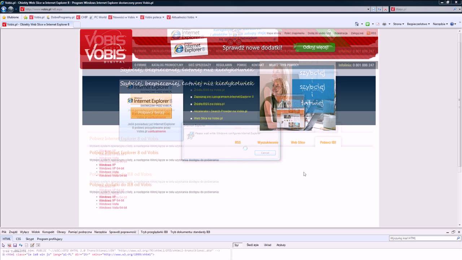Switch to the Pobierz IE8 page tab

328,143
